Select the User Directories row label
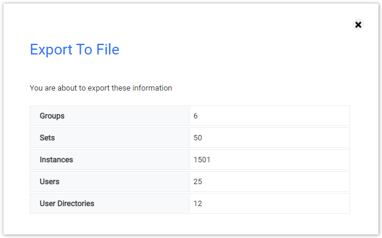This screenshot has width=382, height=238. click(67, 204)
